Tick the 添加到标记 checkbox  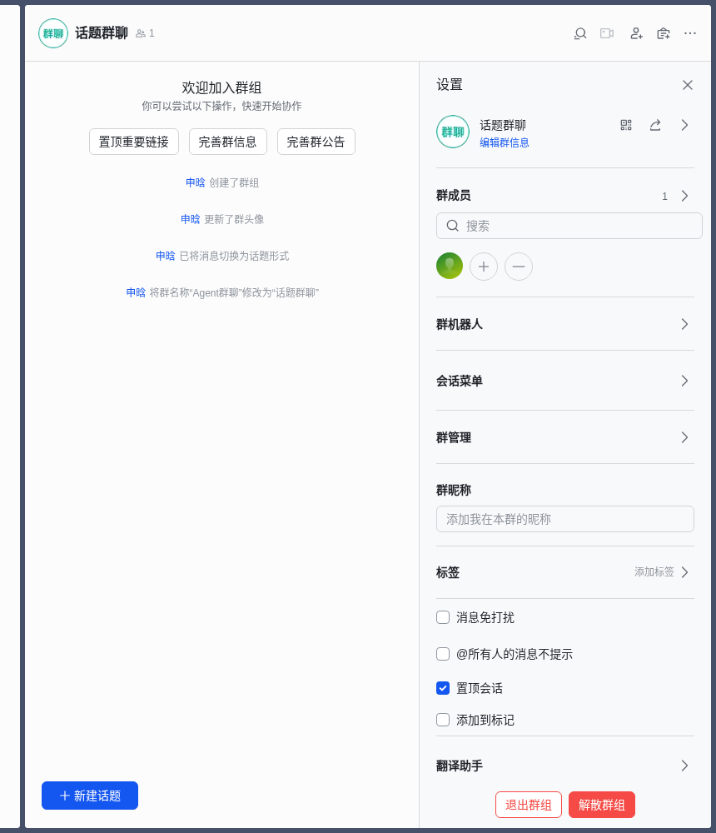(x=443, y=720)
